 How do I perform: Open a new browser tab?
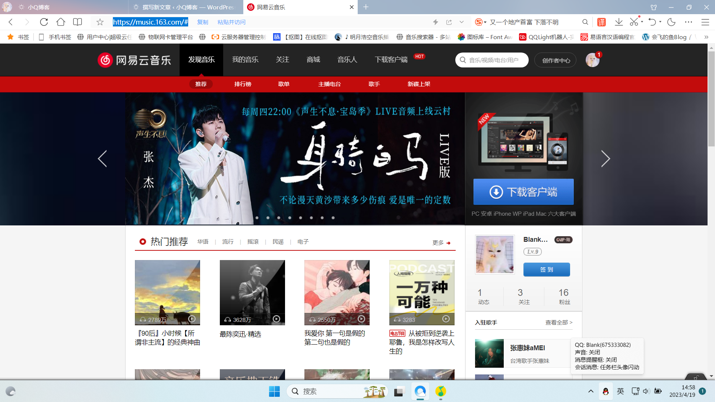click(x=366, y=7)
